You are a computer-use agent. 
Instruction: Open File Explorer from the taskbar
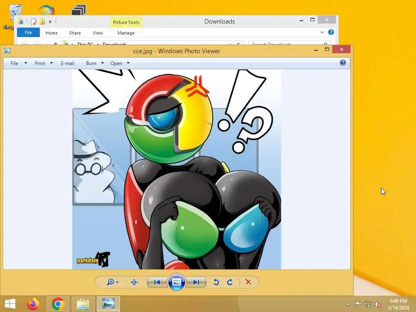(x=83, y=304)
